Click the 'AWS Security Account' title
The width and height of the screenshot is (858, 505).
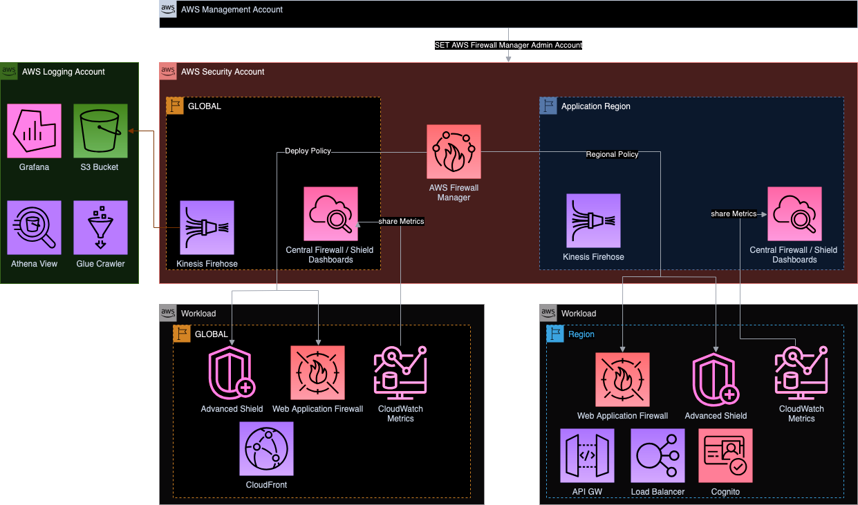point(223,72)
